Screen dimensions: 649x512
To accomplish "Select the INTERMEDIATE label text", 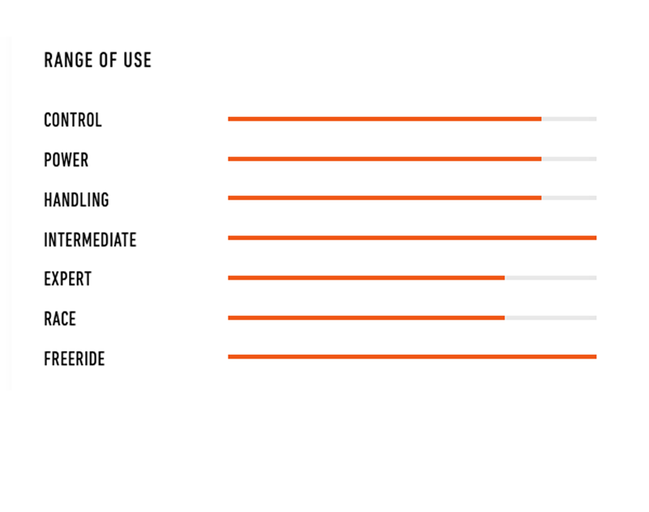I will point(90,239).
